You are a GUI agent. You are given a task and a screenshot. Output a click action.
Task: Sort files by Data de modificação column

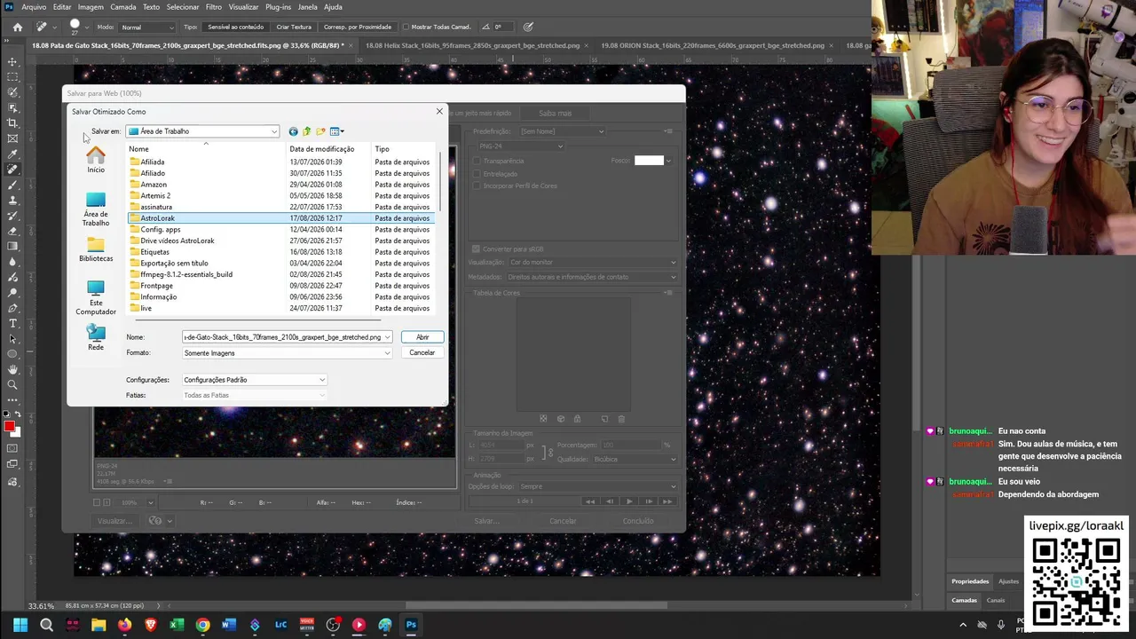322,149
